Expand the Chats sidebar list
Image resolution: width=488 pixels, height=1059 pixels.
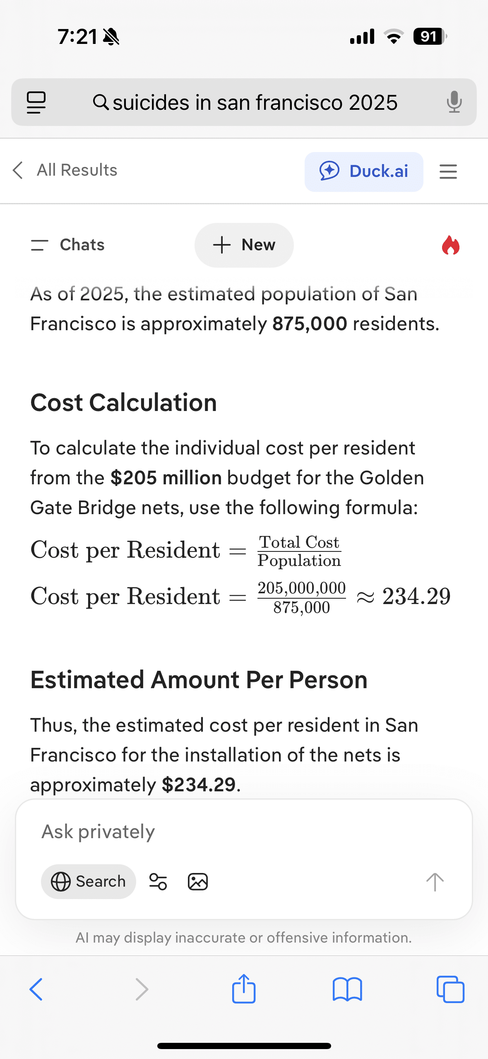coord(68,245)
